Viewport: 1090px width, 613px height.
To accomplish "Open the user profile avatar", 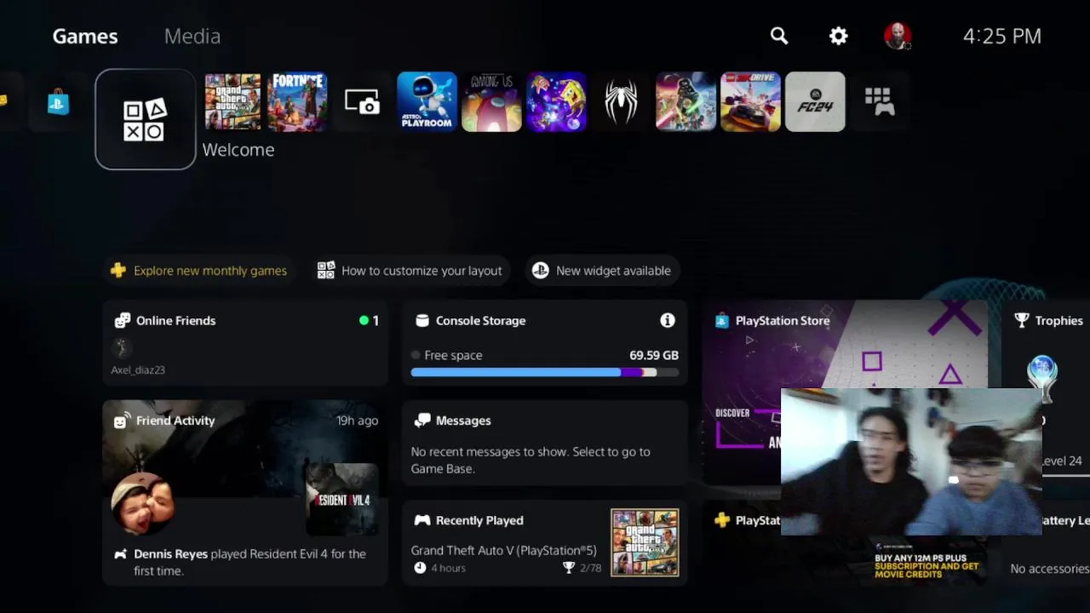I will click(x=898, y=36).
